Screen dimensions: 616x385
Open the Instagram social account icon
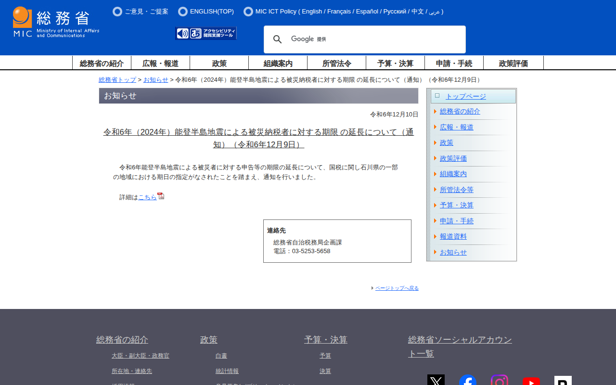[500, 381]
